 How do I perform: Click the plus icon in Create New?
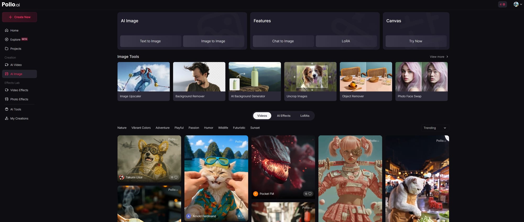10,17
